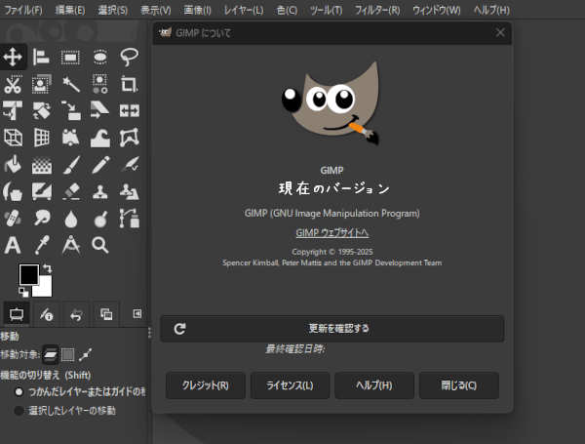Switch to the Device Status tab

click(47, 314)
